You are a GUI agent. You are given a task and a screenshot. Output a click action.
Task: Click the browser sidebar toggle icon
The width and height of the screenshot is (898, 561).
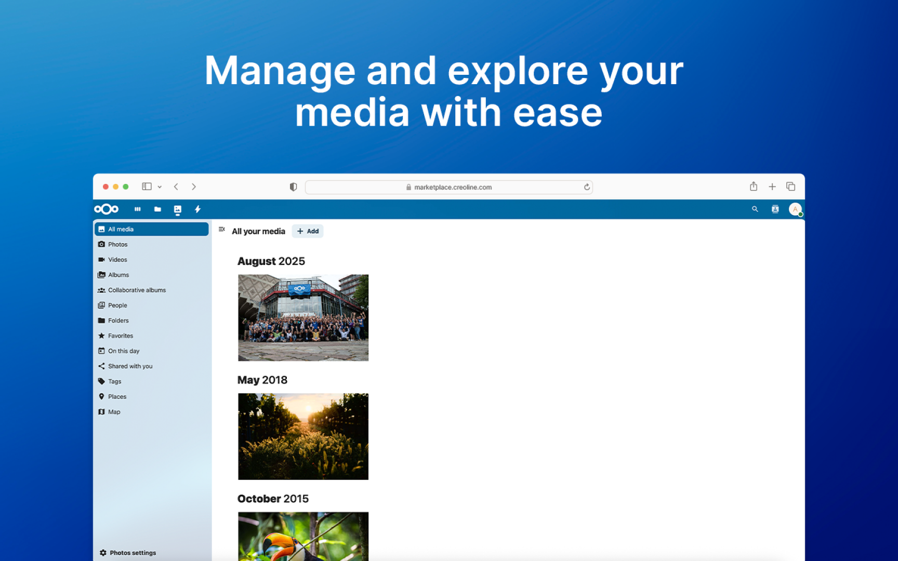(x=147, y=186)
